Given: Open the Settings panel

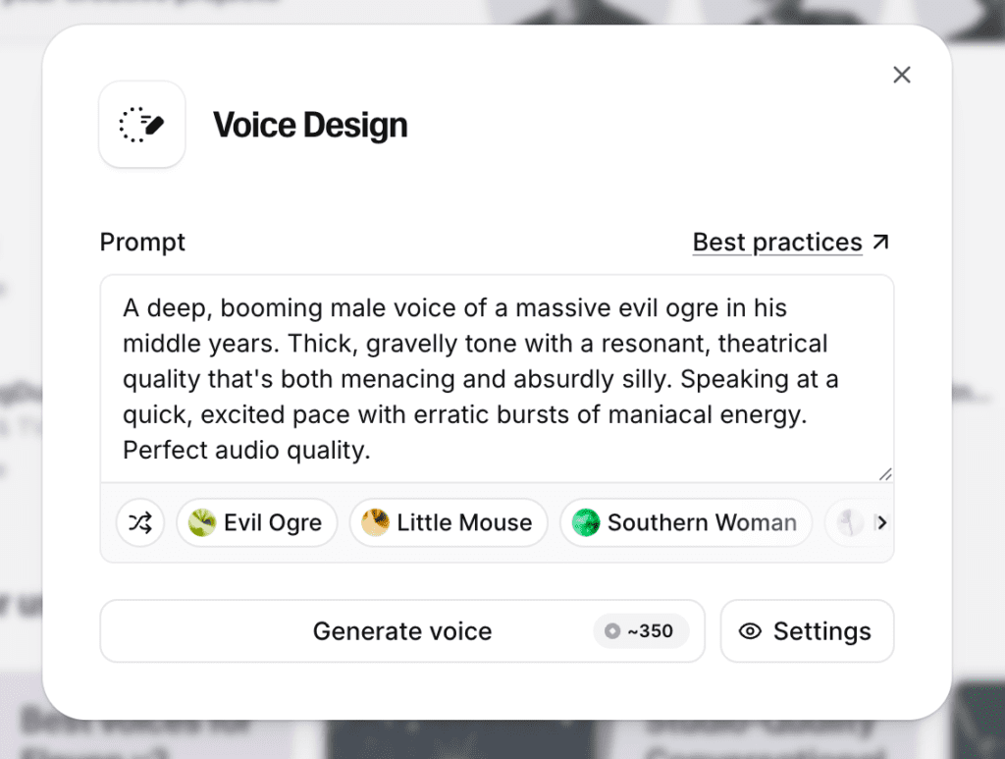Looking at the screenshot, I should pyautogui.click(x=807, y=631).
